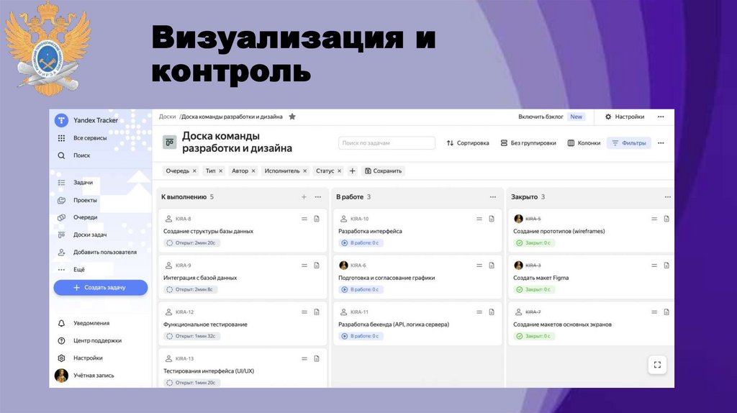
Task: Click Сохранить filters button
Action: pyautogui.click(x=383, y=171)
